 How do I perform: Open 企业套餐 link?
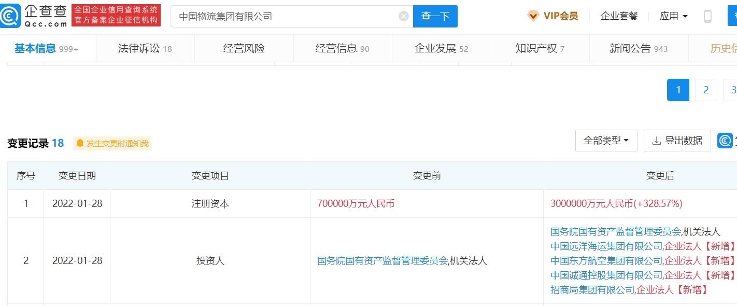[619, 16]
